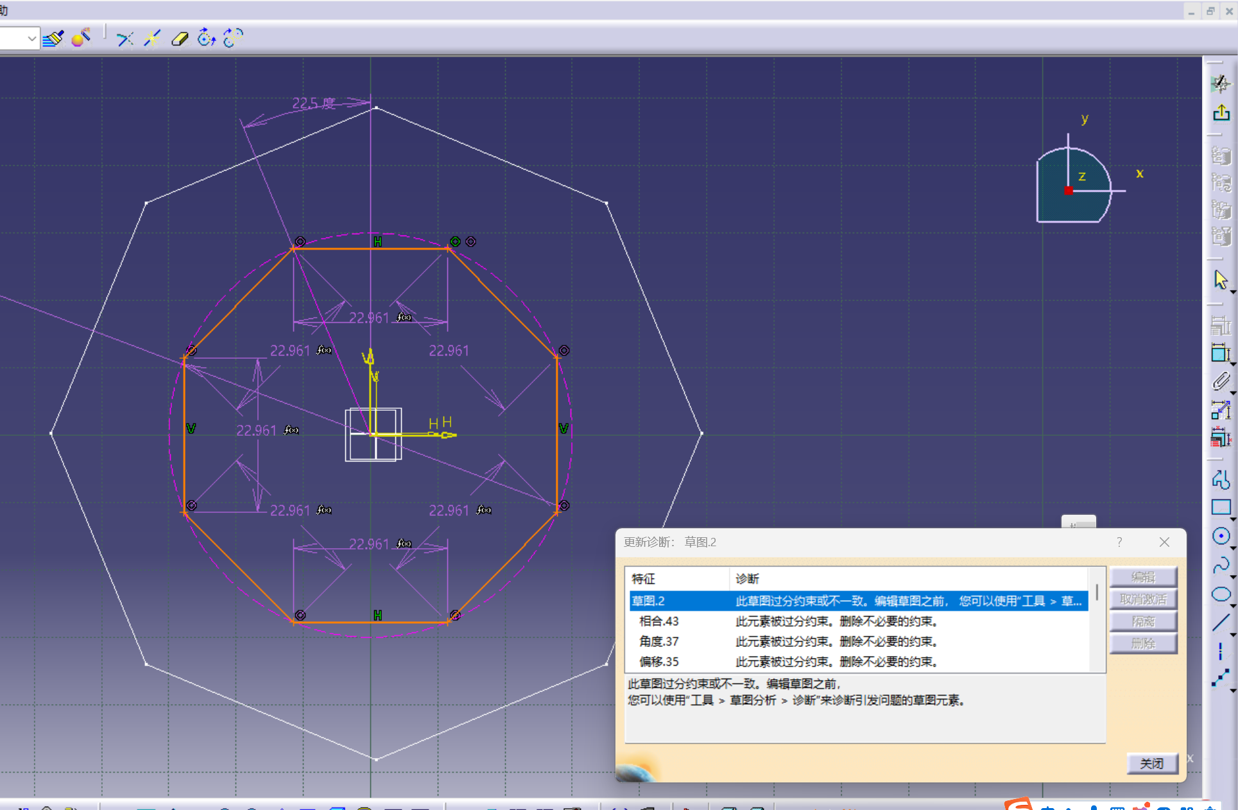Image resolution: width=1238 pixels, height=810 pixels.
Task: Click the Close Arc tool icon
Action: pyautogui.click(x=206, y=39)
